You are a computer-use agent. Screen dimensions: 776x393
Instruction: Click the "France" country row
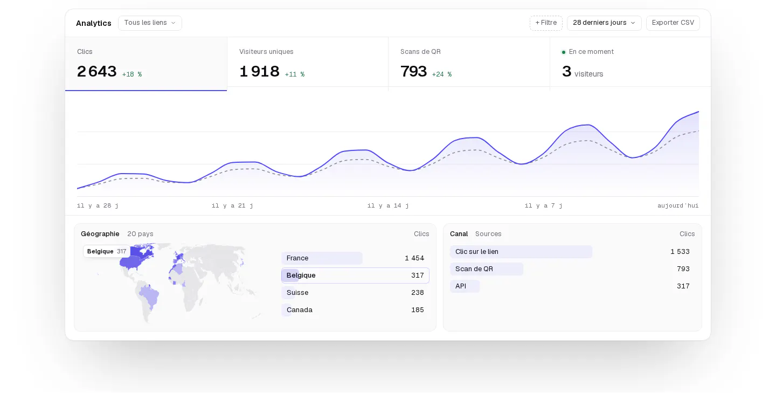pyautogui.click(x=355, y=258)
